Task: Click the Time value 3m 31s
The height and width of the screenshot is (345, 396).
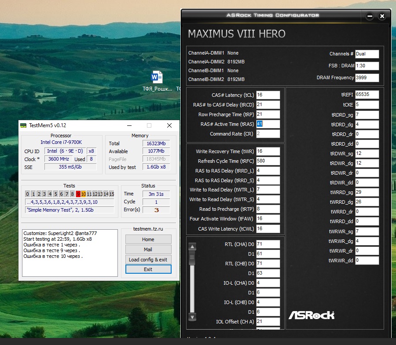Action: (x=156, y=194)
